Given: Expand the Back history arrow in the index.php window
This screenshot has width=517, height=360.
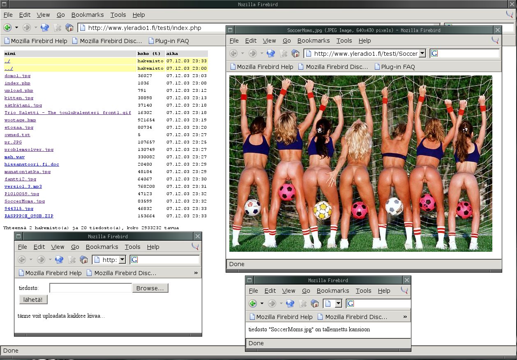Looking at the screenshot, I should pos(16,28).
